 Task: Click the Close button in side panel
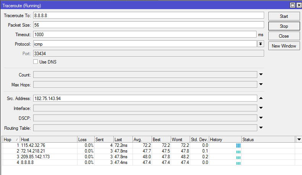(x=284, y=36)
